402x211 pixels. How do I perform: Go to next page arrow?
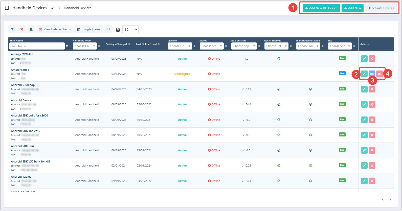[390, 200]
